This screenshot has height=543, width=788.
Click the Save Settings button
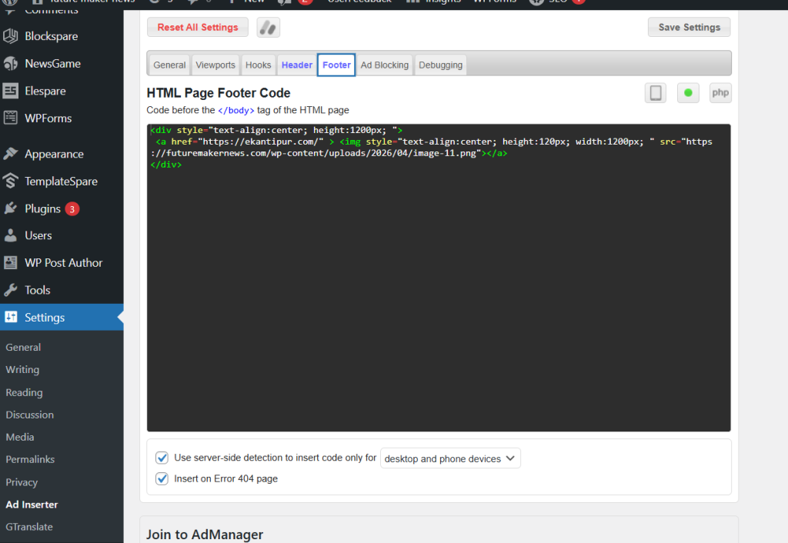(689, 28)
